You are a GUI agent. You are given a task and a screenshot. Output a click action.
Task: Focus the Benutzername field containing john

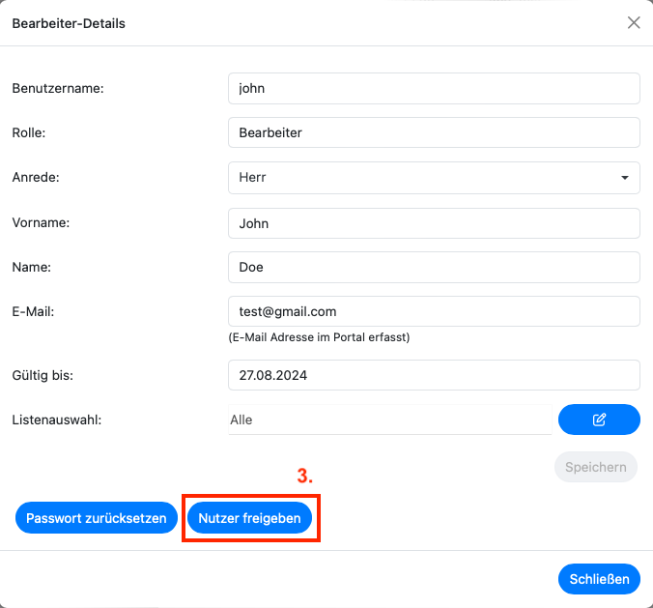pyautogui.click(x=434, y=88)
